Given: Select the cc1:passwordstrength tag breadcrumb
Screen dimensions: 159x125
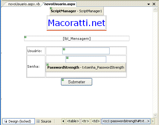Looking at the screenshot, I should (126, 121).
